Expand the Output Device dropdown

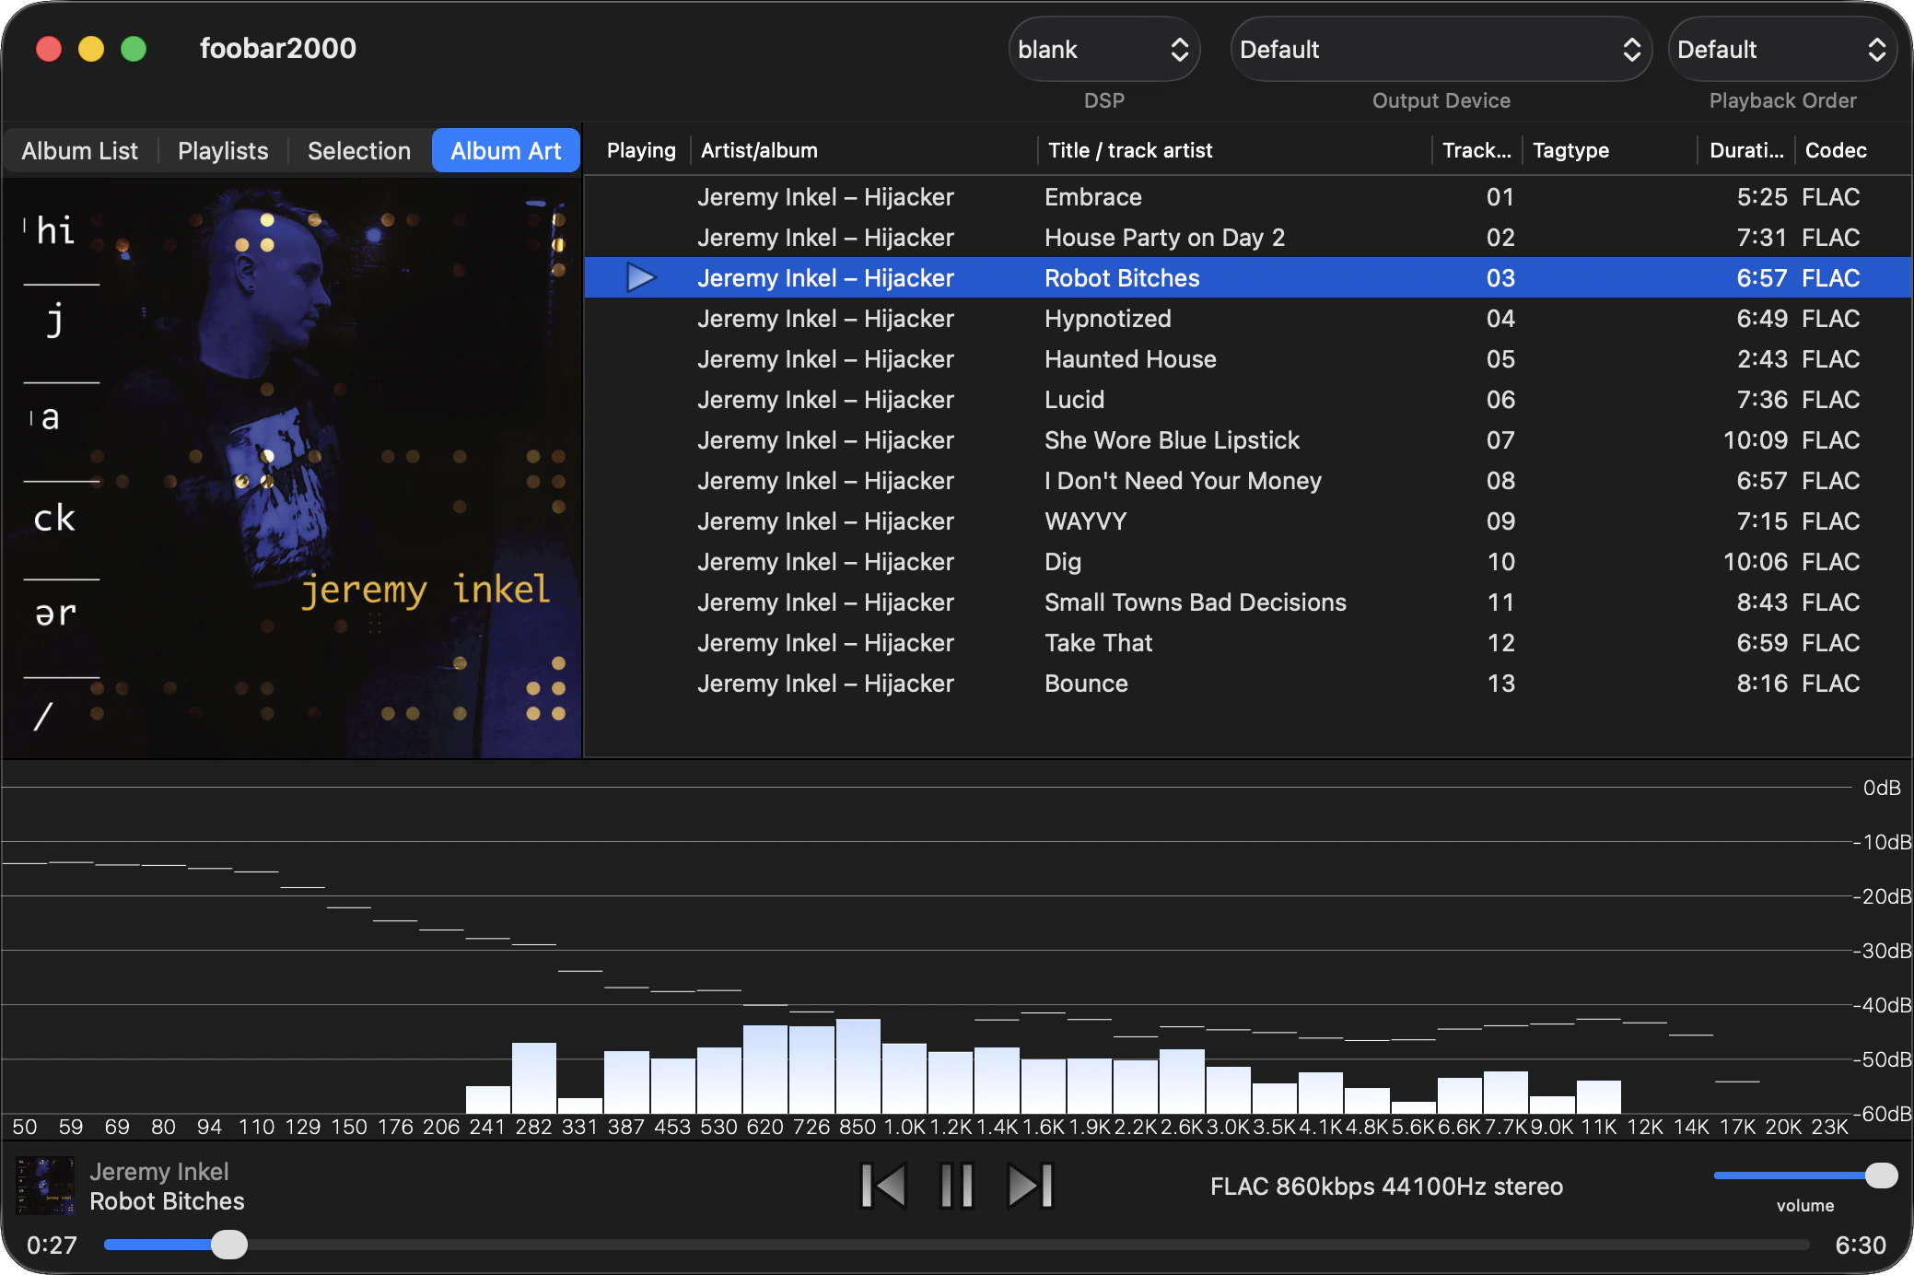pos(1440,50)
